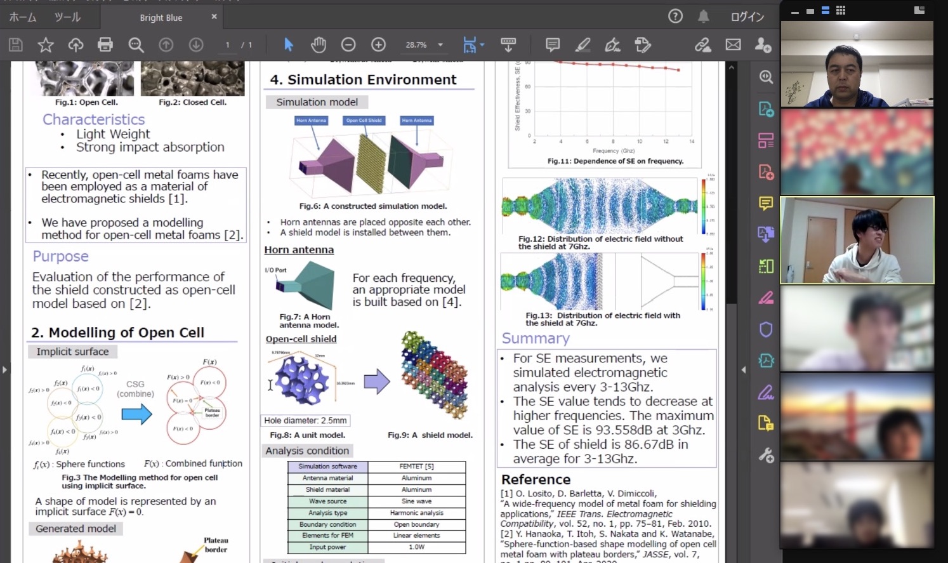
Task: Click the ログイン button
Action: pos(747,17)
